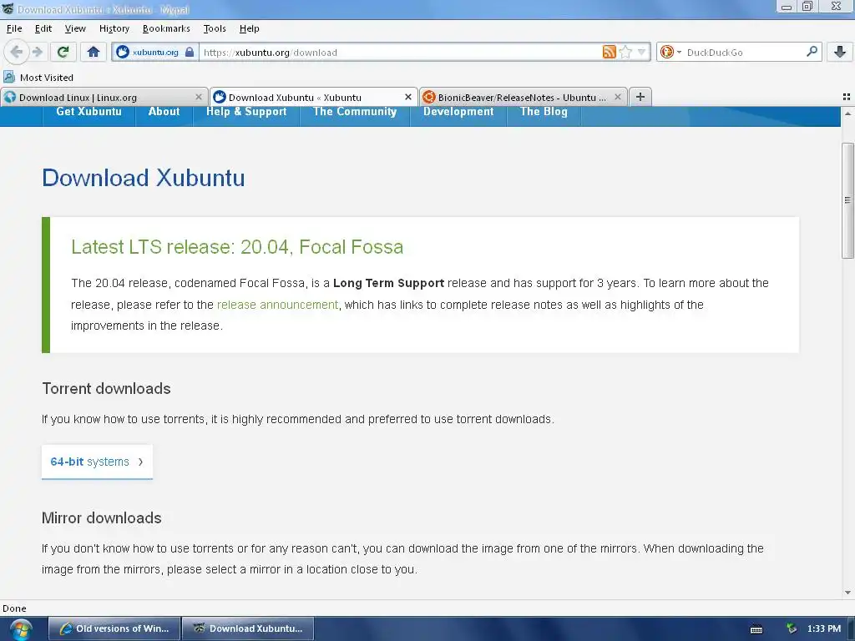Close the Download Linux | Linux.org tab
The height and width of the screenshot is (641, 855).
tap(199, 97)
